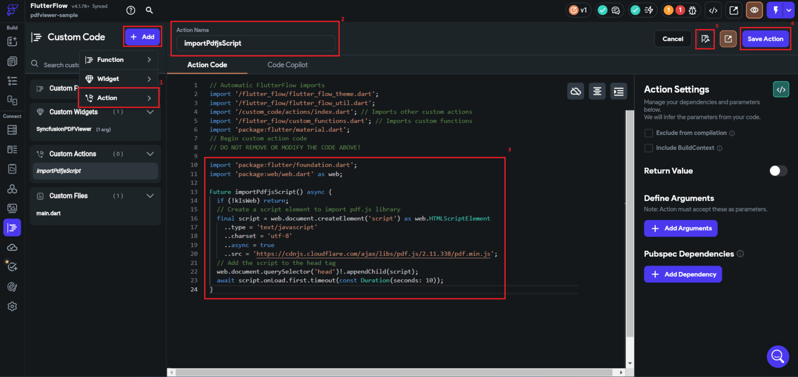
Task: Switch to the Code Copilot tab
Action: 287,65
